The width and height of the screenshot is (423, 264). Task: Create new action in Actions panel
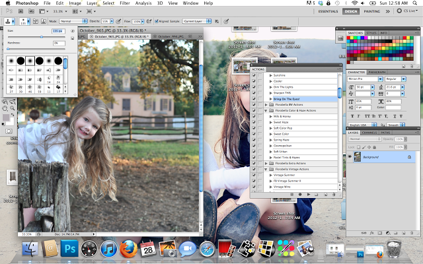pos(326,194)
